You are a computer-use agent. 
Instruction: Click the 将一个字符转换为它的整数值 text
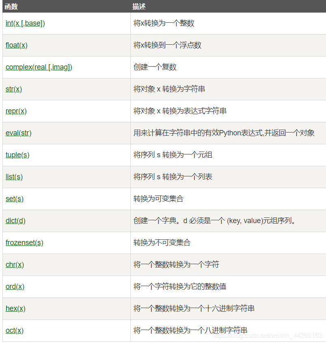click(180, 287)
